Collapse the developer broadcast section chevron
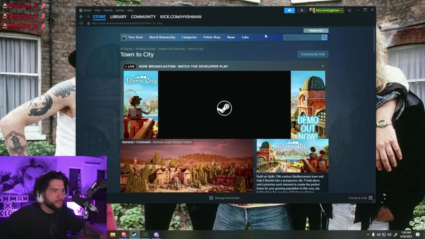Viewport: 425px width, 239px height. [323, 66]
